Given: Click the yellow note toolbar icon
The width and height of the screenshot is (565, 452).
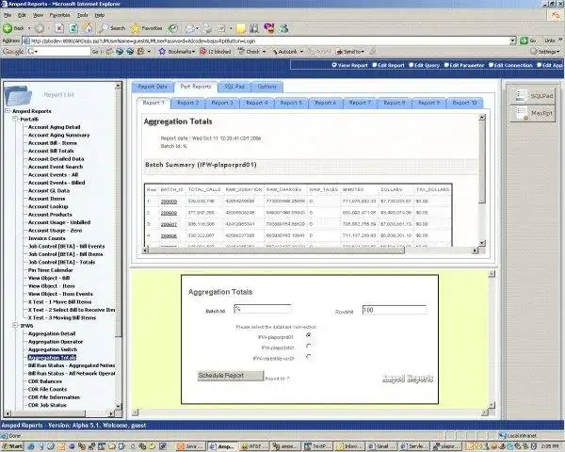Looking at the screenshot, I should tap(241, 28).
